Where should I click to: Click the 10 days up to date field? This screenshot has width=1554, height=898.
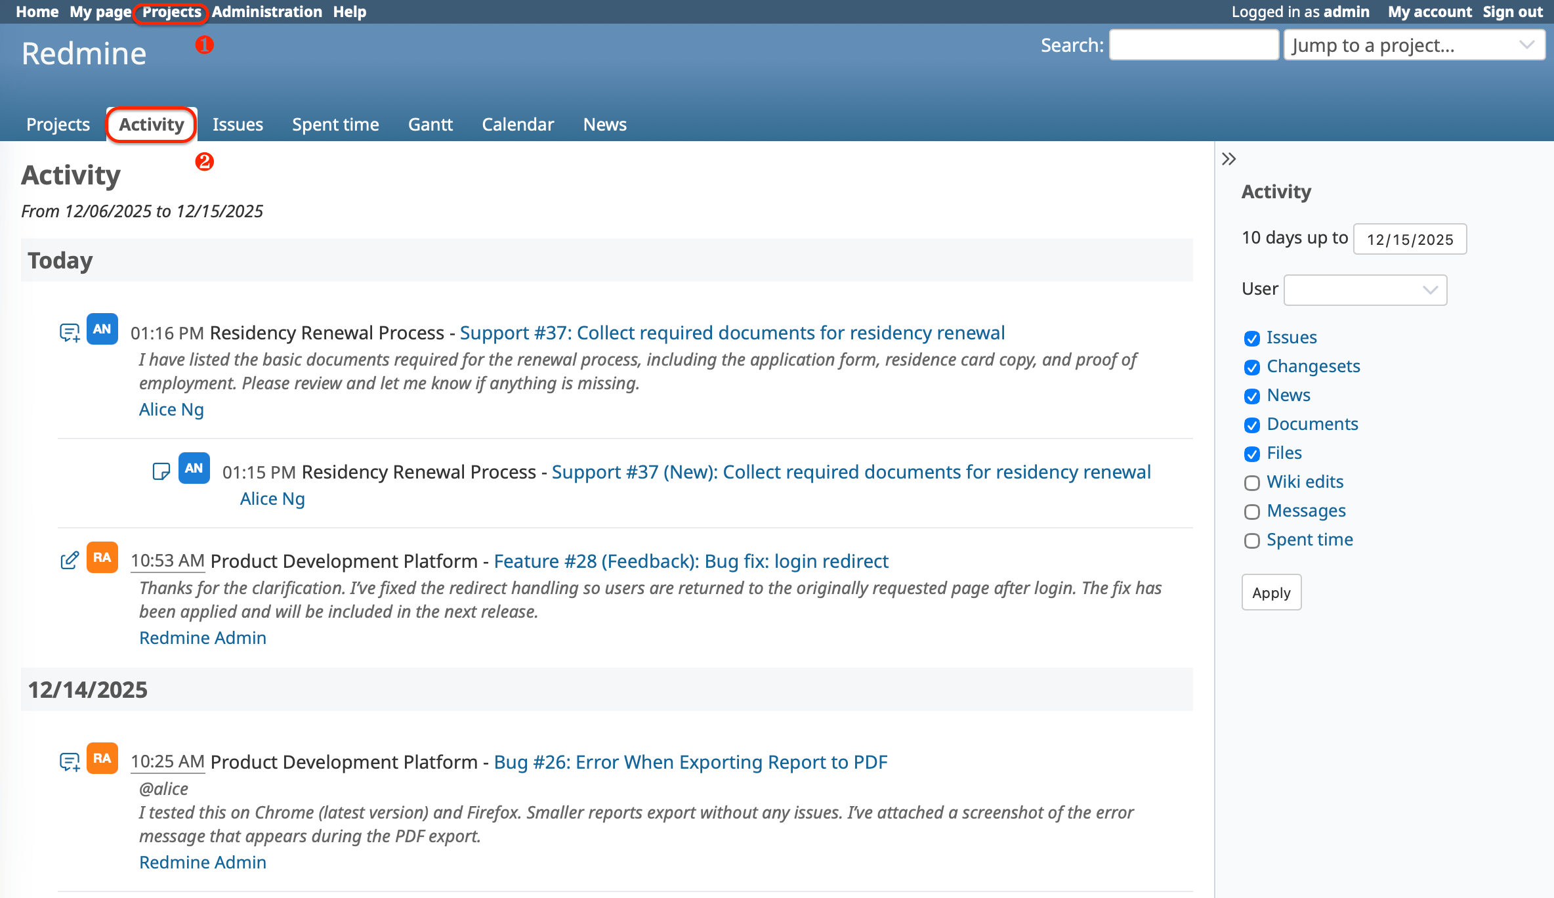(x=1409, y=239)
